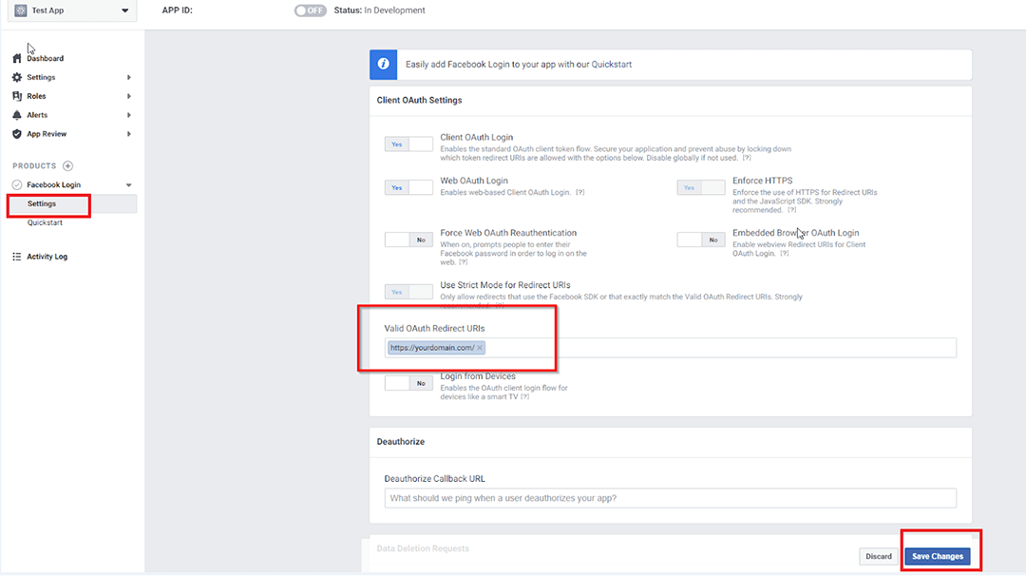Toggle Force Web OAuth Reauthentication switch
This screenshot has width=1026, height=576.
tap(408, 240)
